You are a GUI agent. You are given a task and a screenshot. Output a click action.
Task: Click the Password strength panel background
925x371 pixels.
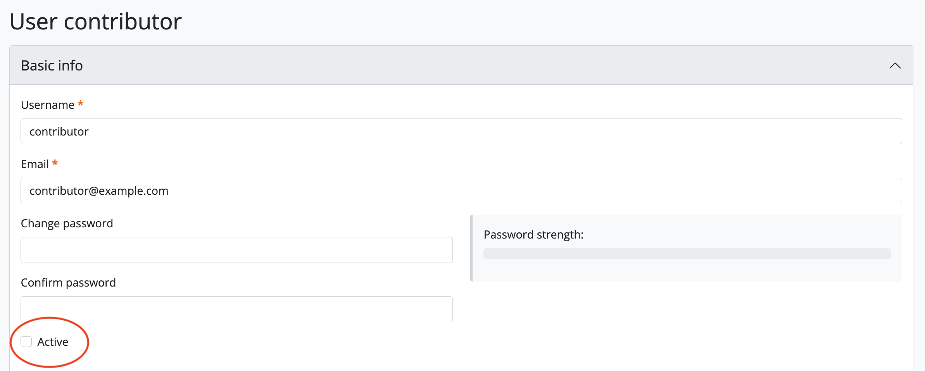tap(737, 271)
